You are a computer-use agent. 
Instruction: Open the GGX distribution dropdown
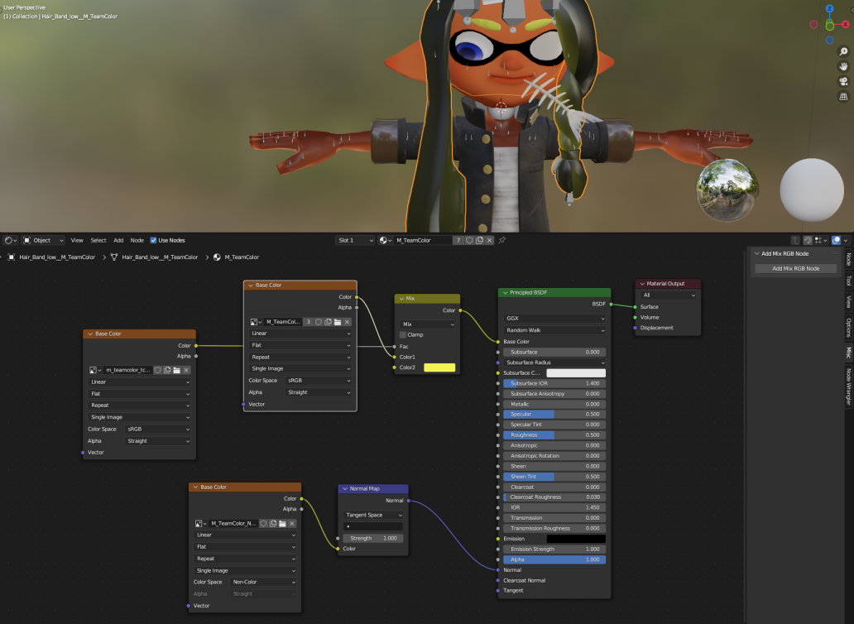554,319
